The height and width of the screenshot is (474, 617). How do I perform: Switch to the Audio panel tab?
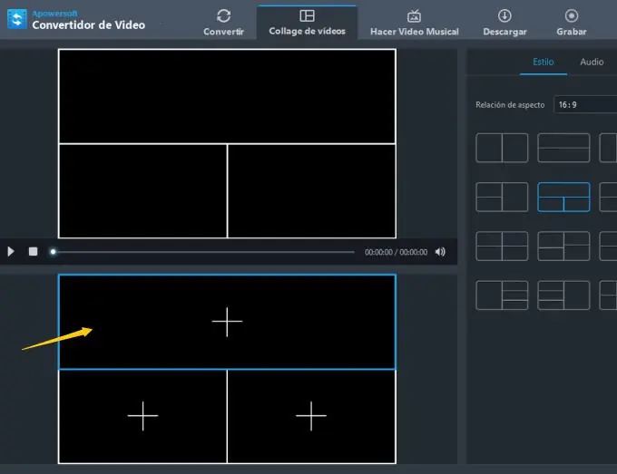(592, 62)
